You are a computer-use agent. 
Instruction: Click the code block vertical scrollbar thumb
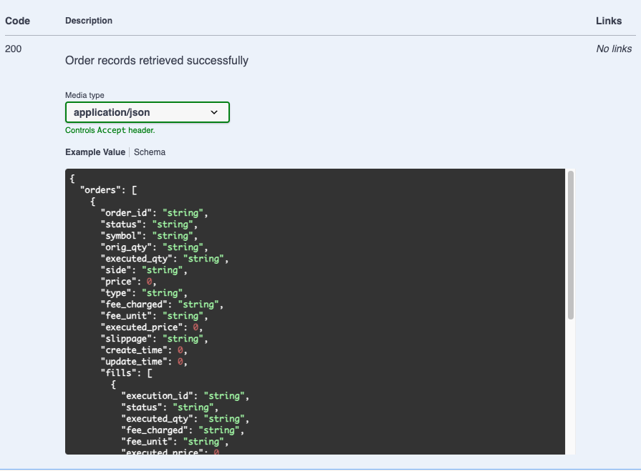tap(570, 243)
